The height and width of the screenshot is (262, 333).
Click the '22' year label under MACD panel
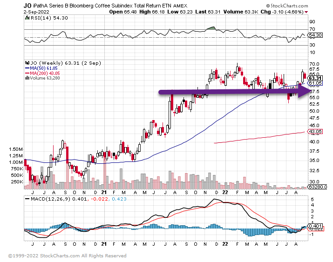tap(225, 244)
